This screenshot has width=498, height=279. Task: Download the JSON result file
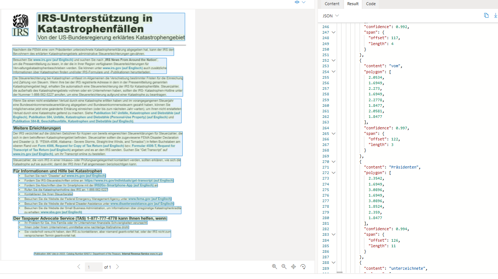tap(495, 16)
